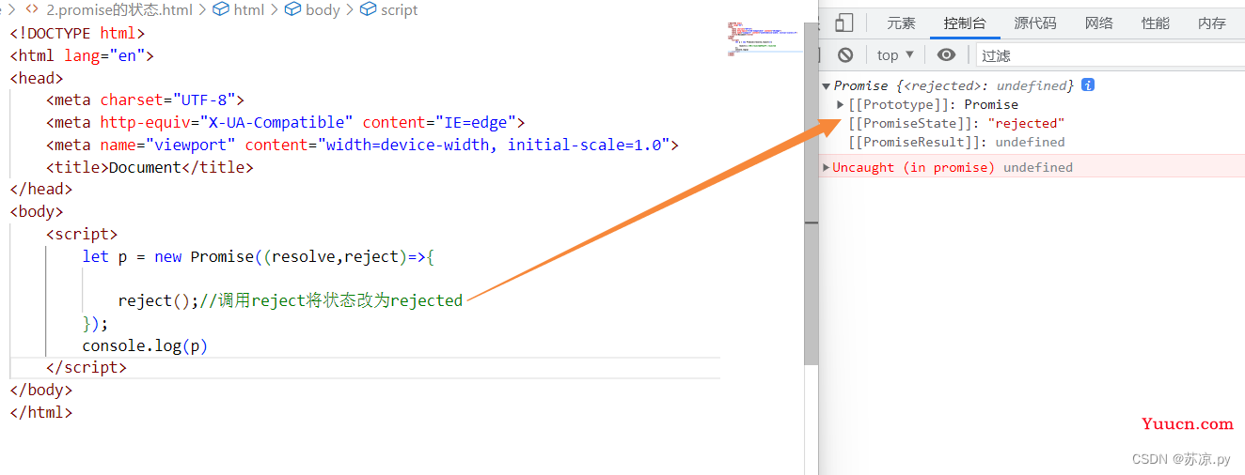Image resolution: width=1245 pixels, height=475 pixels.
Task: Click the X-UA-Compatible meta line
Action: pos(285,122)
